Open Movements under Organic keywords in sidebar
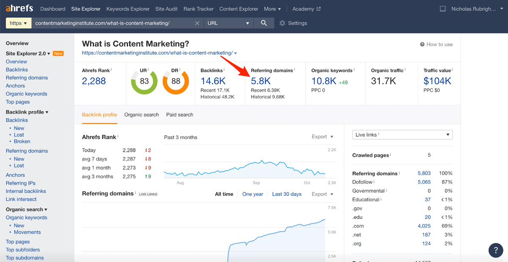The image size is (508, 262). tap(28, 232)
